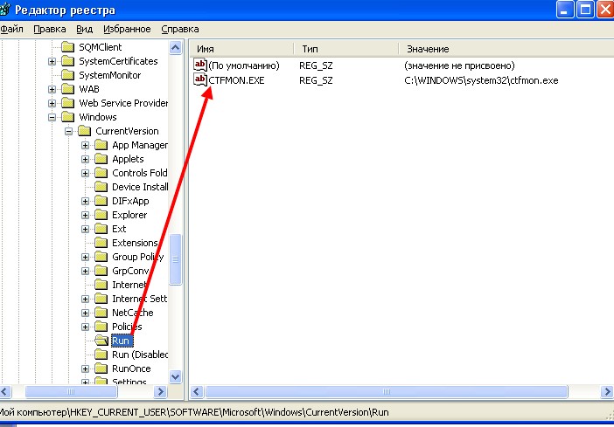The height and width of the screenshot is (427, 614).
Task: Expand the Web Service Provider key
Action: 52,104
